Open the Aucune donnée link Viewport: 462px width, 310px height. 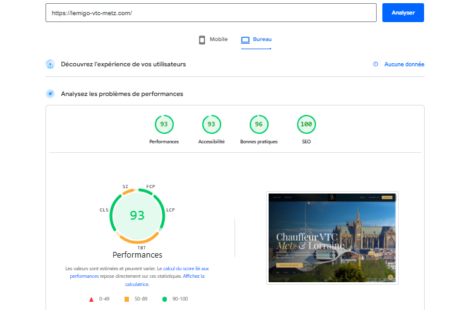[404, 64]
